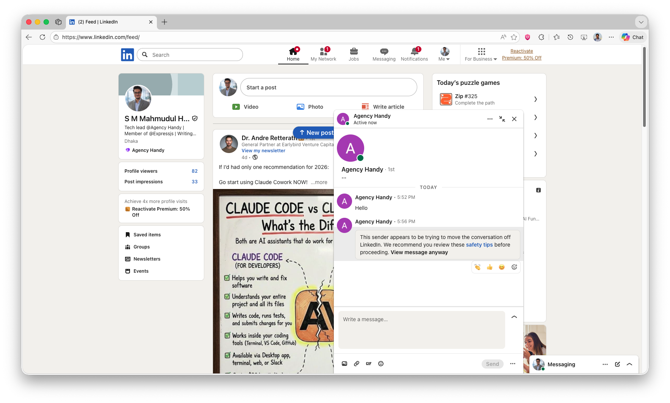Attach an image to the message
The height and width of the screenshot is (403, 670).
pos(344,364)
